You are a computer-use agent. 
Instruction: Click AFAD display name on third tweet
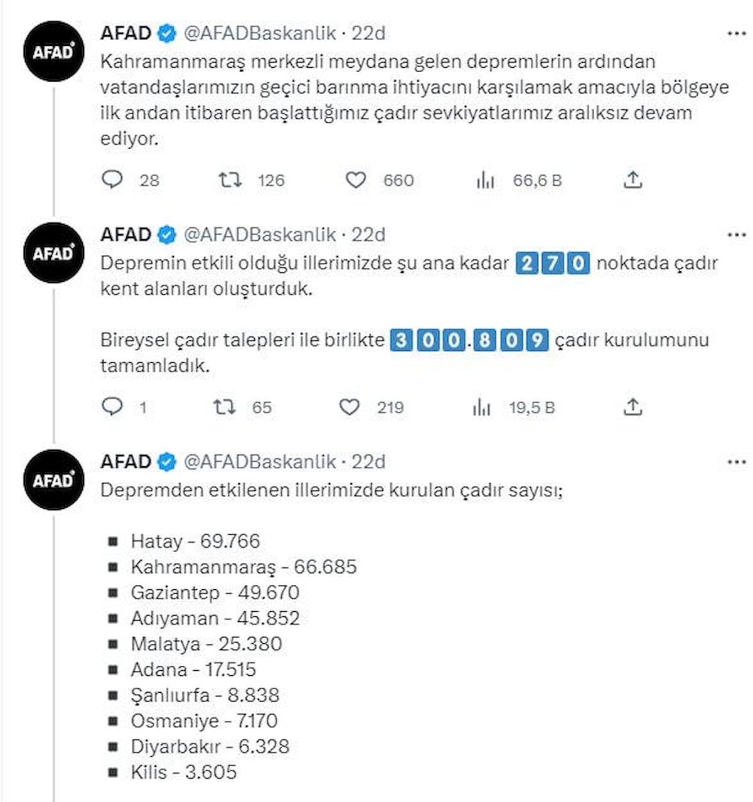coord(125,462)
